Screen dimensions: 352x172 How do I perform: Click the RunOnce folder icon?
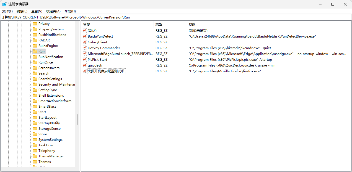[x=35, y=62]
